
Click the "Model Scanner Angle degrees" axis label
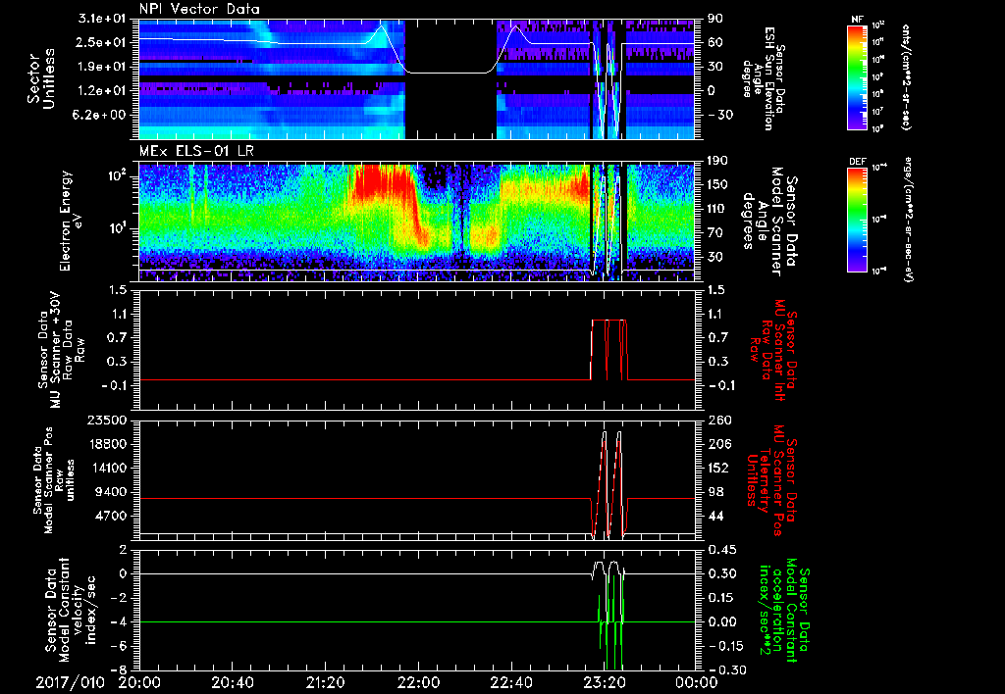(x=769, y=222)
